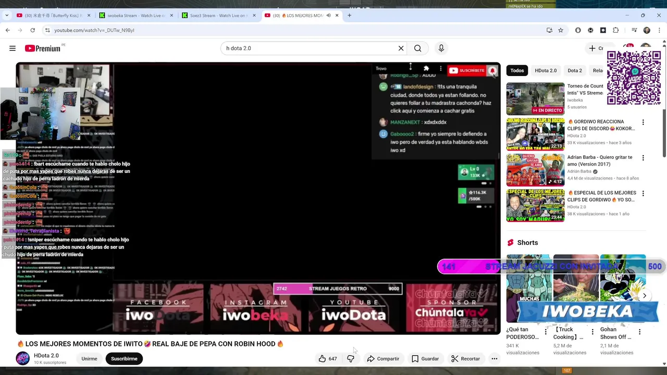Go back with browser back arrow

pyautogui.click(x=7, y=30)
